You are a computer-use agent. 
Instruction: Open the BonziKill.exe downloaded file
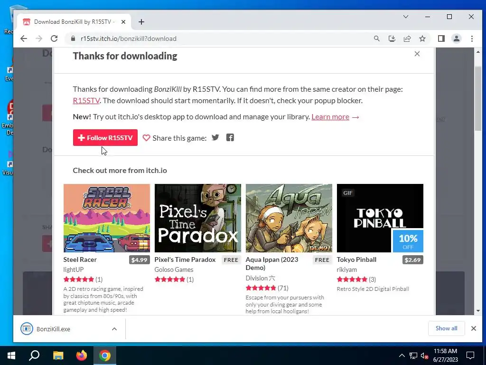pos(53,329)
